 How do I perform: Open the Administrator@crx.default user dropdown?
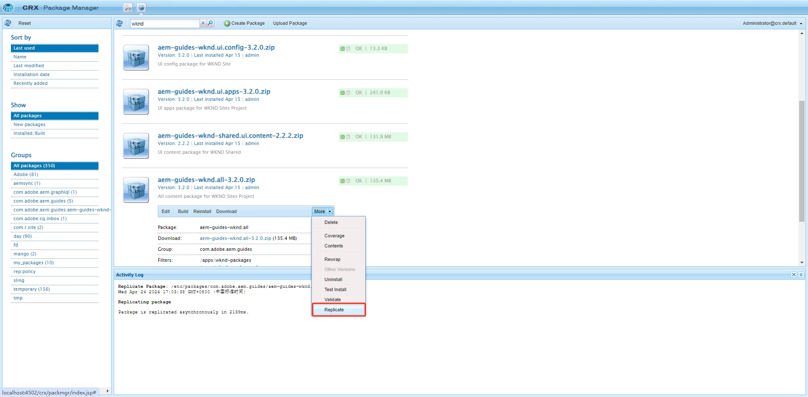point(772,23)
